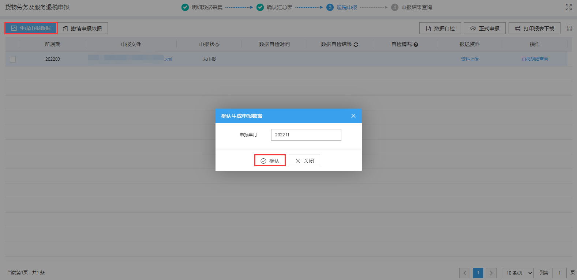Select header checkbox column cell
This screenshot has height=280, width=577.
pyautogui.click(x=13, y=44)
